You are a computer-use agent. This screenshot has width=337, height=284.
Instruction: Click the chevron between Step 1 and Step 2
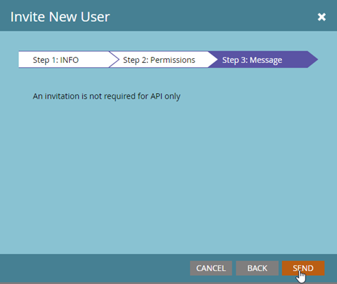[x=114, y=60]
